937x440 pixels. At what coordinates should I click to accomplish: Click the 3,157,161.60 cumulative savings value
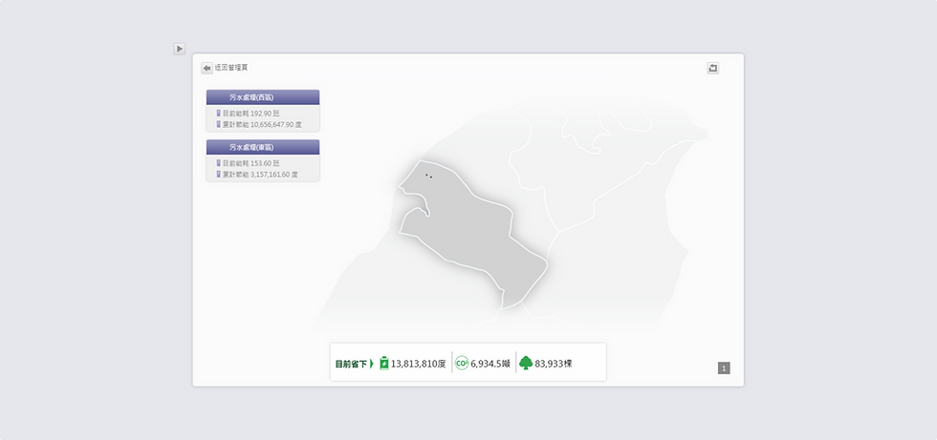click(x=270, y=175)
